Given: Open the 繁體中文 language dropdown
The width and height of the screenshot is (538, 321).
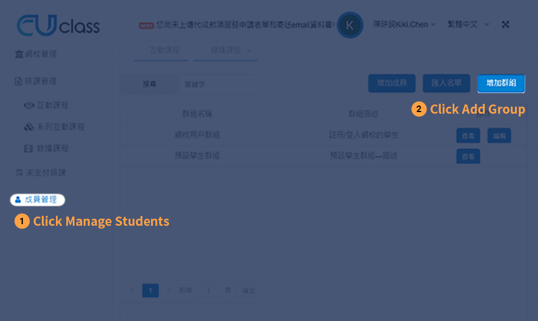Looking at the screenshot, I should (468, 24).
